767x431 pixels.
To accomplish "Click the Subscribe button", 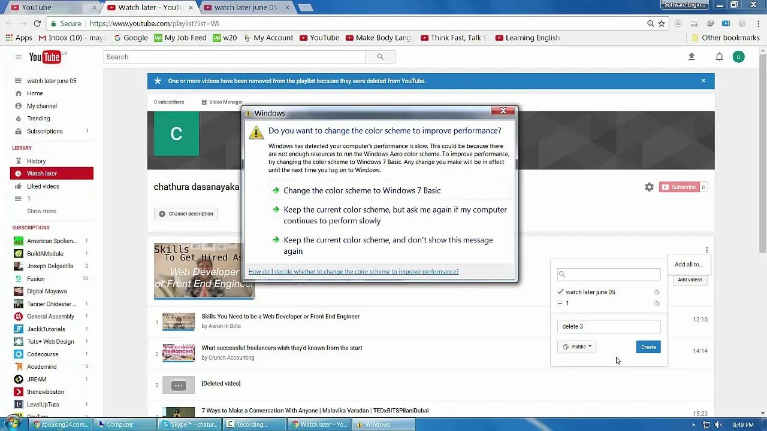I will pos(679,187).
